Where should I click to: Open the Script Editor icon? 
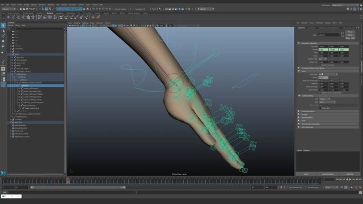[360, 193]
